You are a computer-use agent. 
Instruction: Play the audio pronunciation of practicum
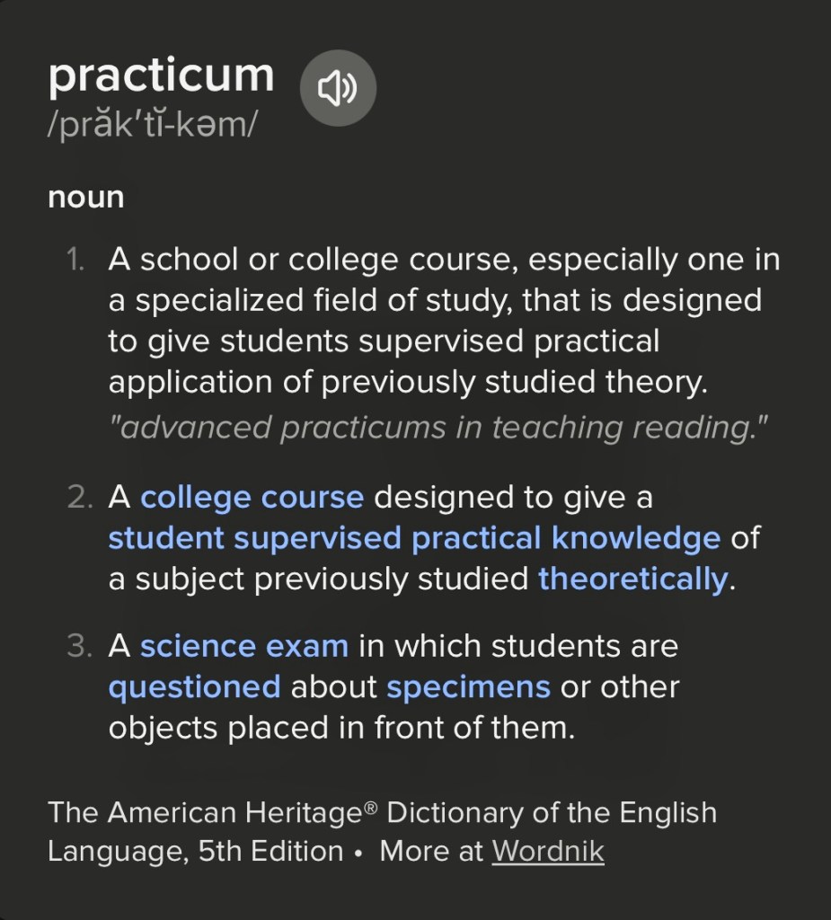pos(337,87)
